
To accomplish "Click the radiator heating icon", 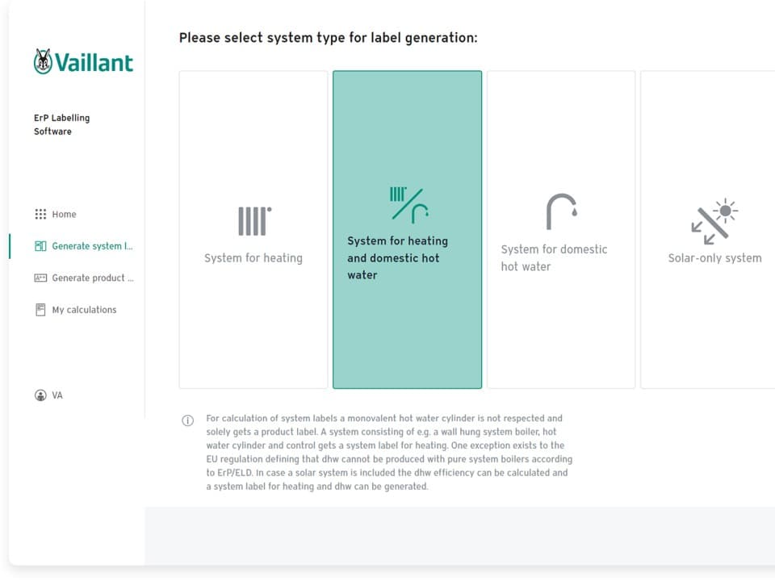I will pos(254,220).
